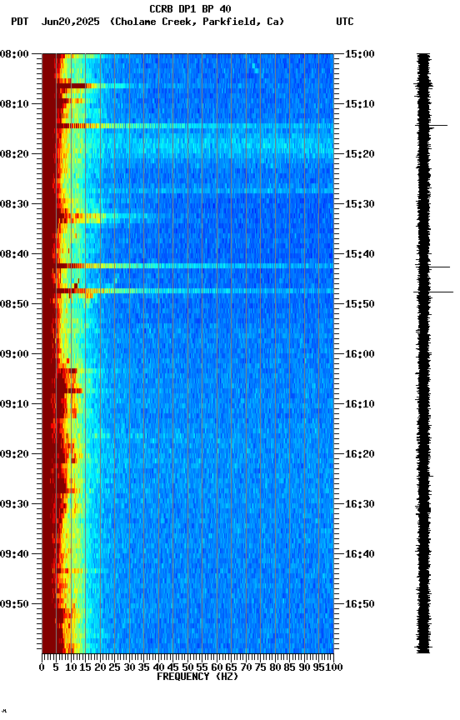Click the UTC time label "16:10"

click(x=360, y=404)
